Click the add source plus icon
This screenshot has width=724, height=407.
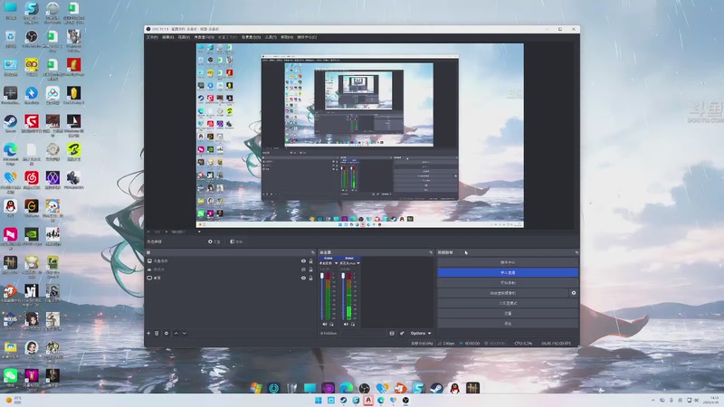click(x=149, y=333)
